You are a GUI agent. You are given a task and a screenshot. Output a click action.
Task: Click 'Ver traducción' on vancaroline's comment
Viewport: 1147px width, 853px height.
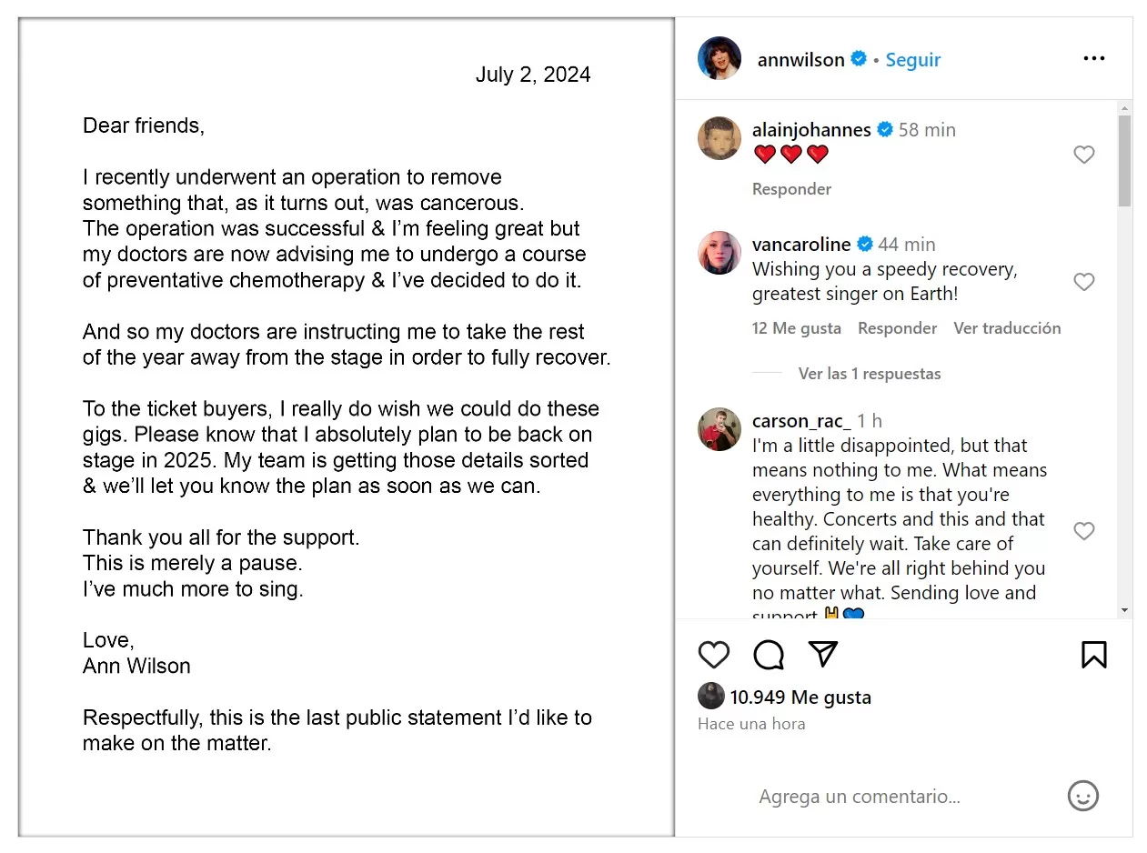click(1007, 328)
